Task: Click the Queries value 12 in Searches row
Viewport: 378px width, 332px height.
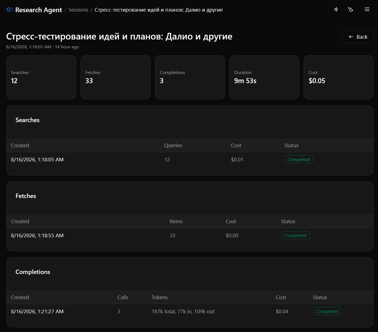Action: [x=167, y=160]
